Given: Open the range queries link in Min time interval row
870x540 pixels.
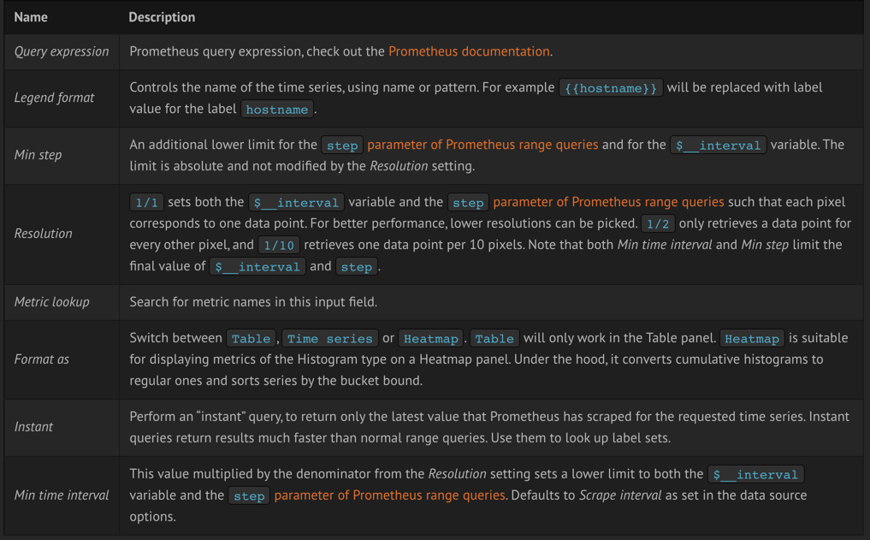Looking at the screenshot, I should (x=389, y=495).
